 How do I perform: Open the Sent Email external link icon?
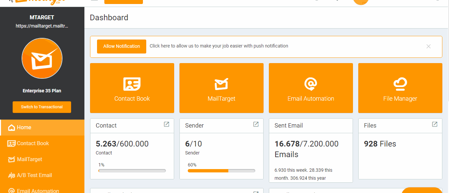coord(346,125)
